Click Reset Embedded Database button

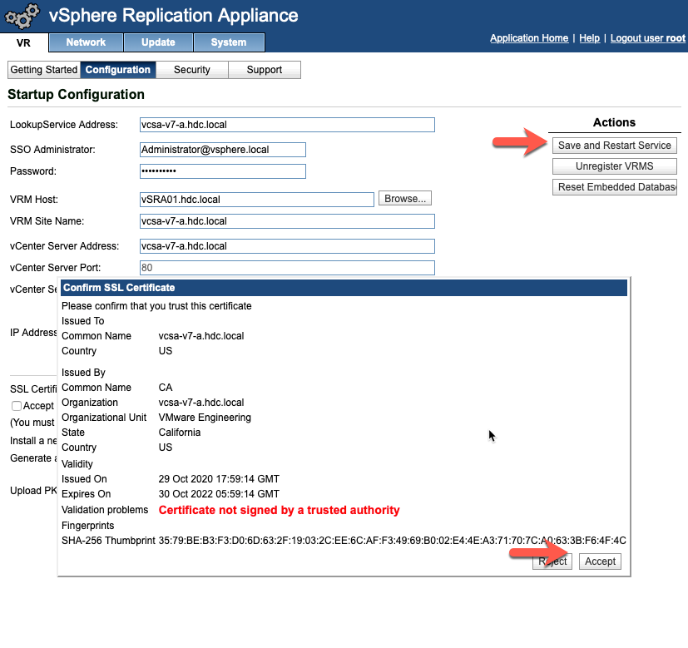click(614, 187)
